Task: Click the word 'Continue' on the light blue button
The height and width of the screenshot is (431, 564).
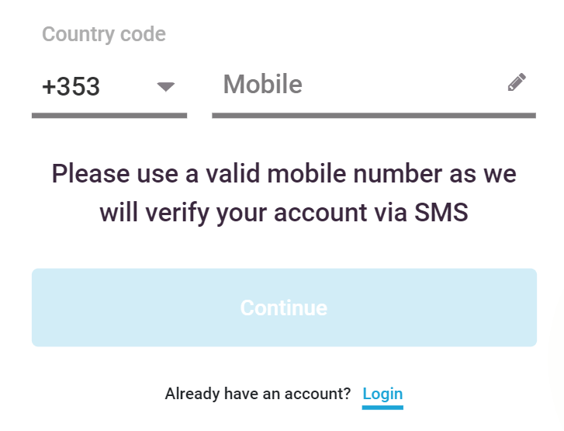Action: click(x=284, y=308)
